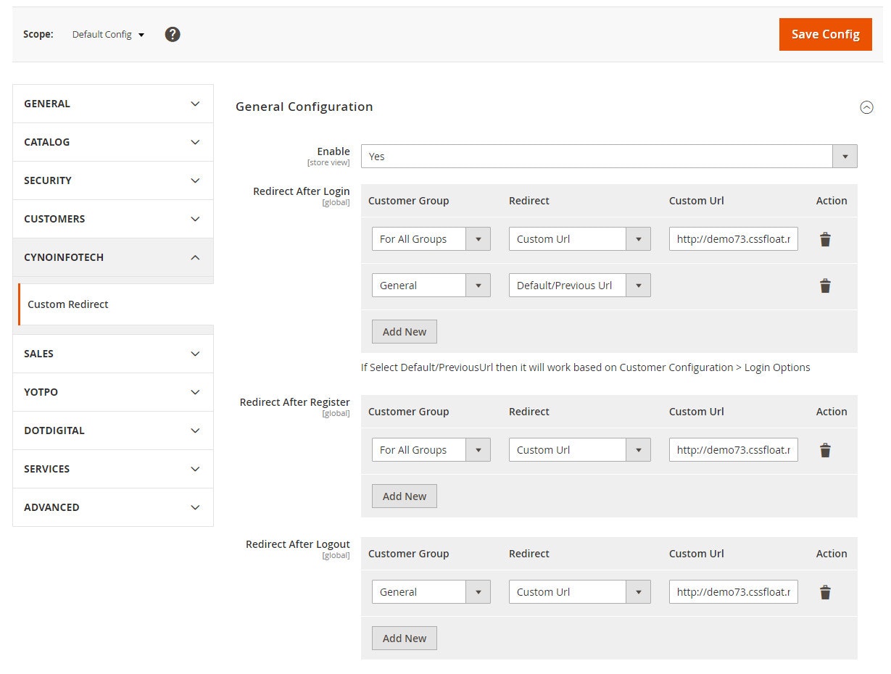Delete the 'For All Groups' login redirect row

825,238
